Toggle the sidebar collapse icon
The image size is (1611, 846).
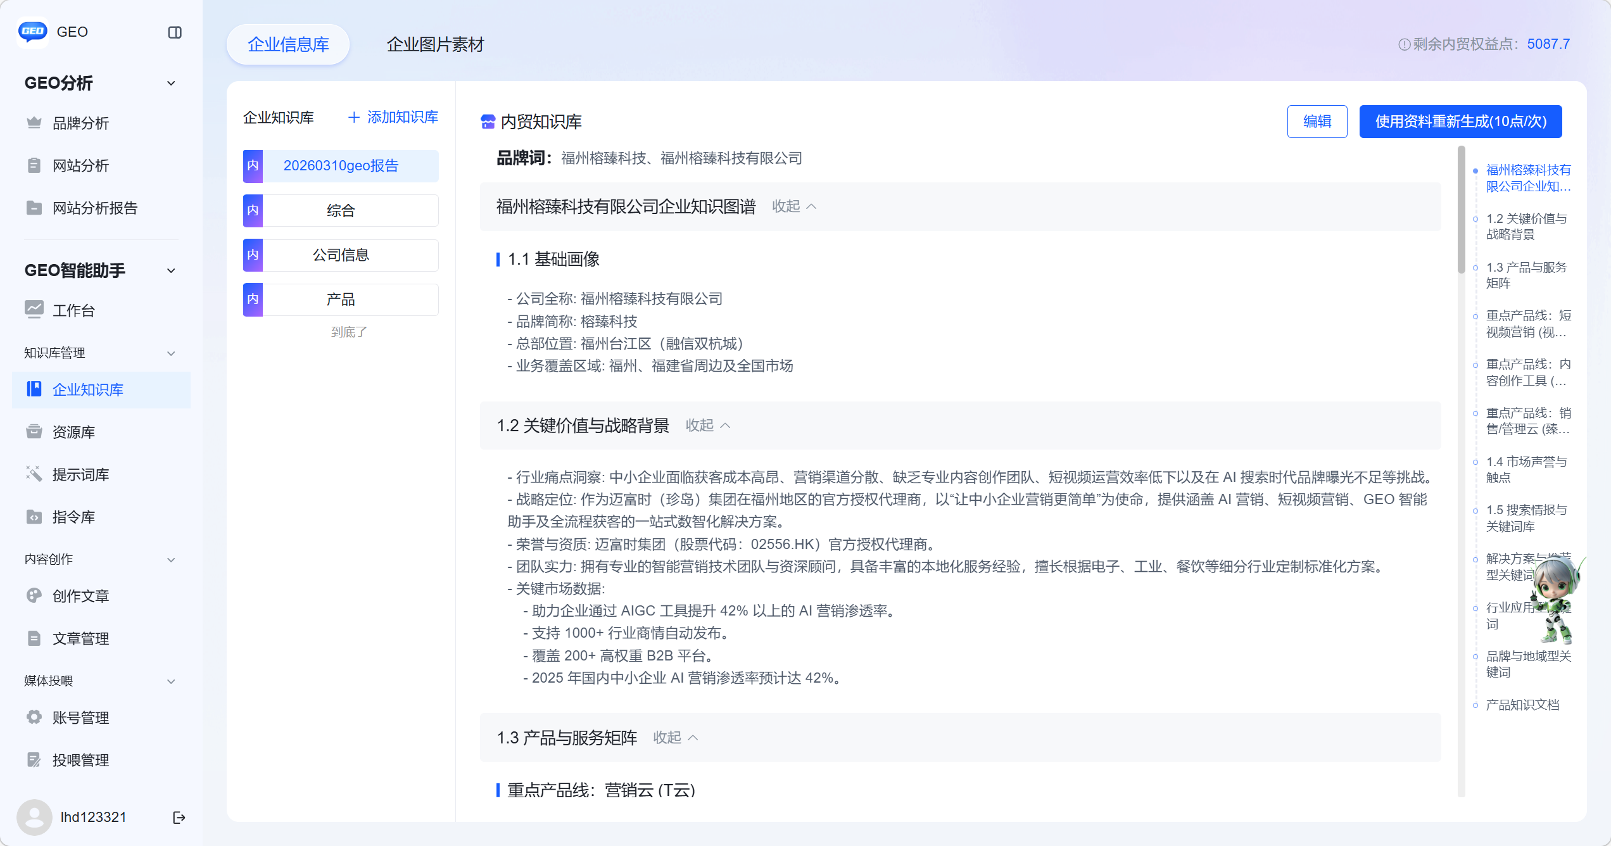[x=175, y=32]
